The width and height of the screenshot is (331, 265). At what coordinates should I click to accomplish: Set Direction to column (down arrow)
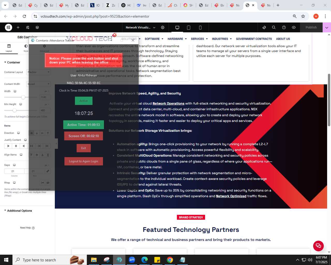pyautogui.click(x=37, y=133)
